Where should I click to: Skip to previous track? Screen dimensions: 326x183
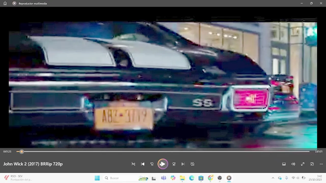click(x=143, y=164)
